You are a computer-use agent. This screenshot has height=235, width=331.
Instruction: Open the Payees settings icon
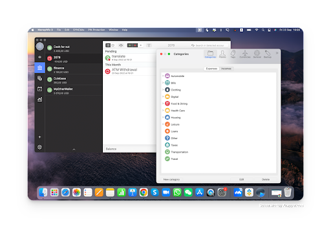222,54
